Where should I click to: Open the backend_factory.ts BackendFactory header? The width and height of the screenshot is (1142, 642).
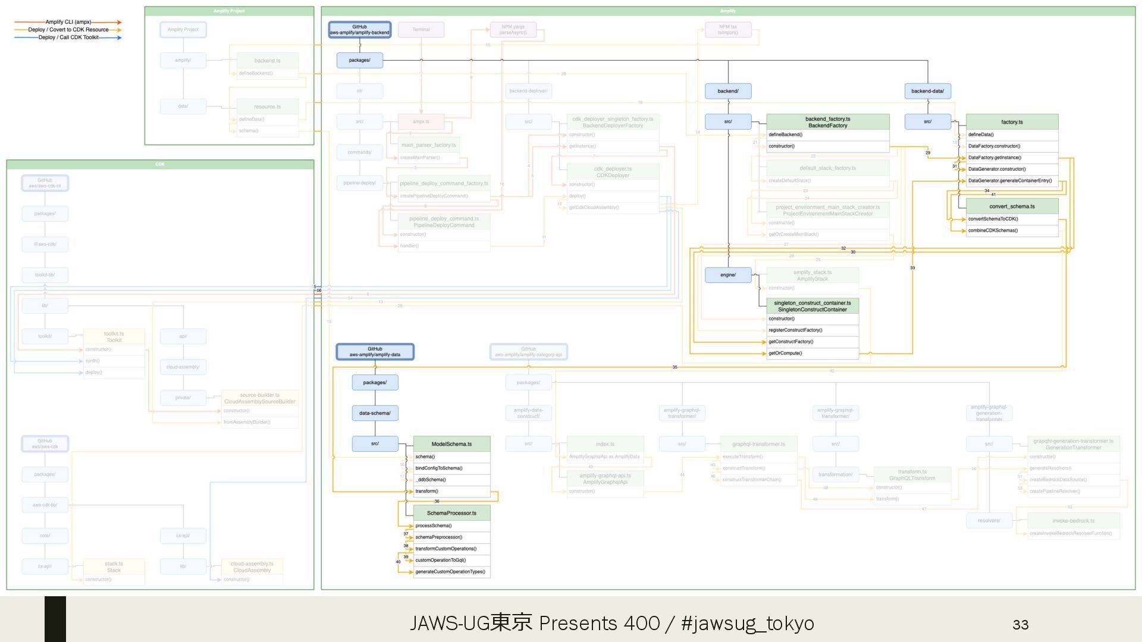click(x=827, y=122)
